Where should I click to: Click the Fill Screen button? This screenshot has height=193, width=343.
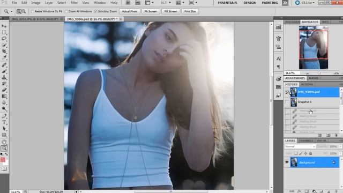coord(170,11)
